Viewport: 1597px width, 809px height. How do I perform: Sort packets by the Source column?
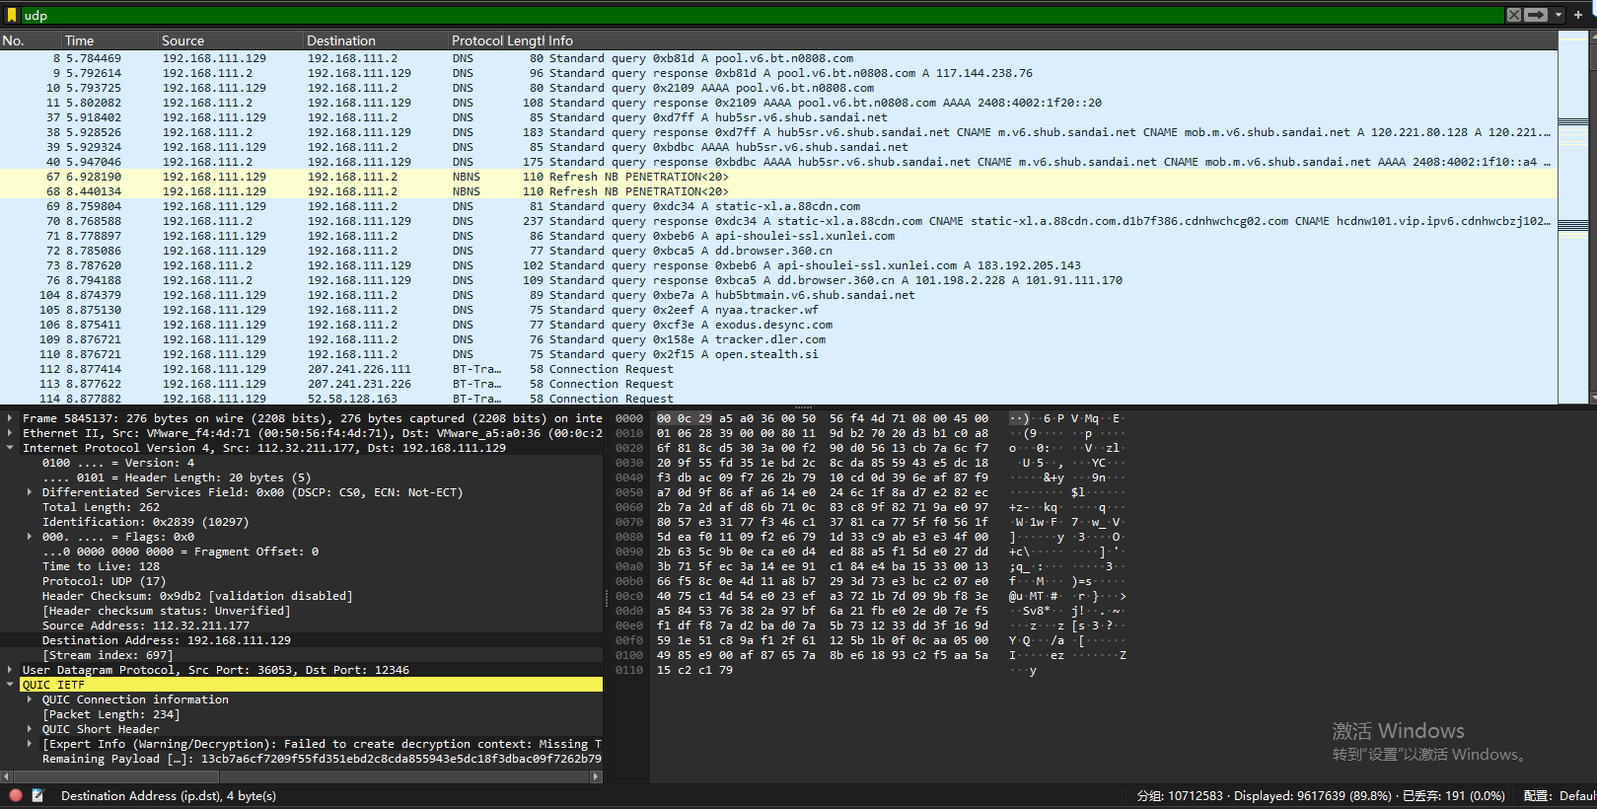[182, 40]
